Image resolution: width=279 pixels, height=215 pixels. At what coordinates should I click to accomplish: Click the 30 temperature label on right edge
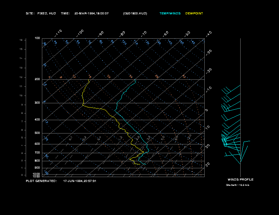207,165
